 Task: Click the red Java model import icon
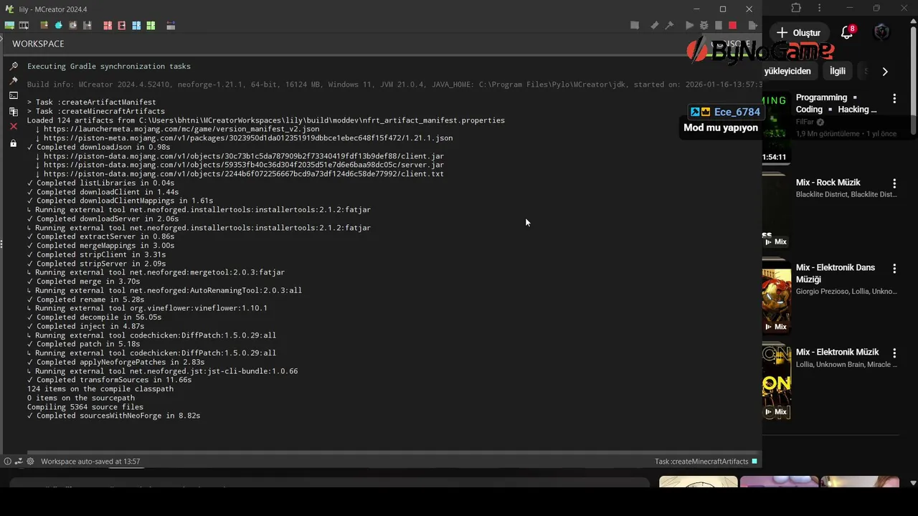[x=108, y=25]
